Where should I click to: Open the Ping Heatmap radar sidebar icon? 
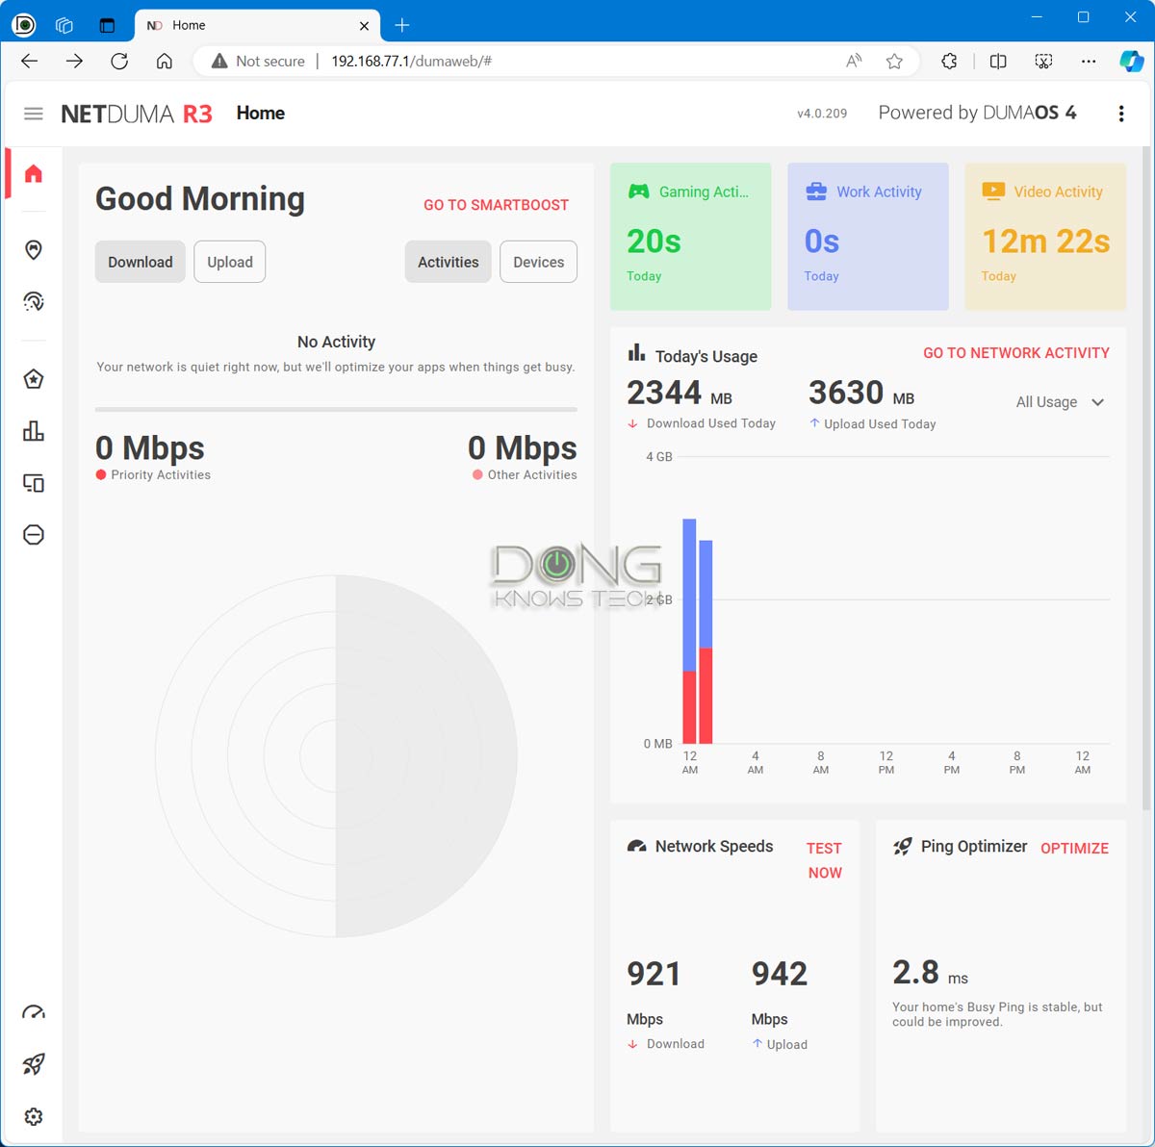(x=34, y=301)
